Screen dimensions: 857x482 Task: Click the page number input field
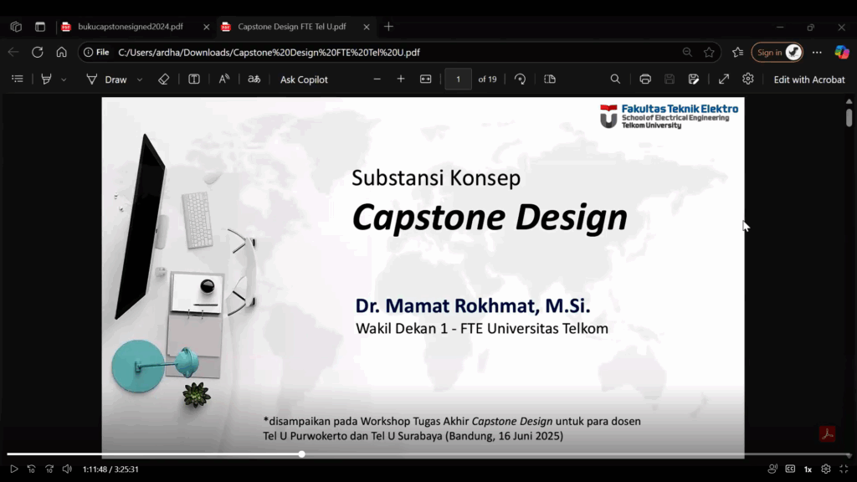click(458, 79)
